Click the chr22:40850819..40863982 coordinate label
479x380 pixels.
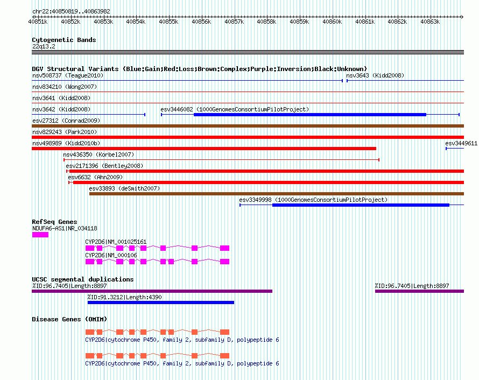click(x=71, y=11)
